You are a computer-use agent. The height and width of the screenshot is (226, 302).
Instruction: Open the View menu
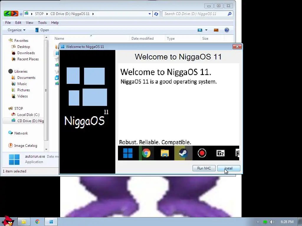[x=29, y=23]
